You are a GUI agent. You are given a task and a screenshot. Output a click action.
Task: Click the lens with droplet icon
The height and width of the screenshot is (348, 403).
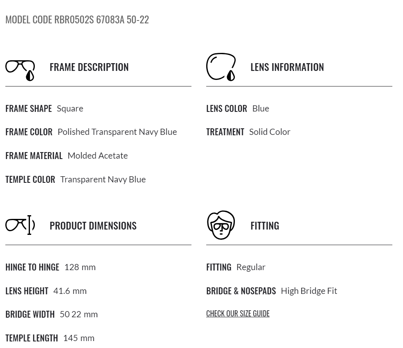[x=221, y=67]
